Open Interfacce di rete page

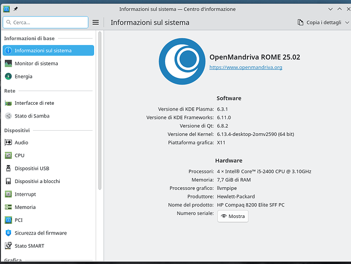click(x=48, y=103)
